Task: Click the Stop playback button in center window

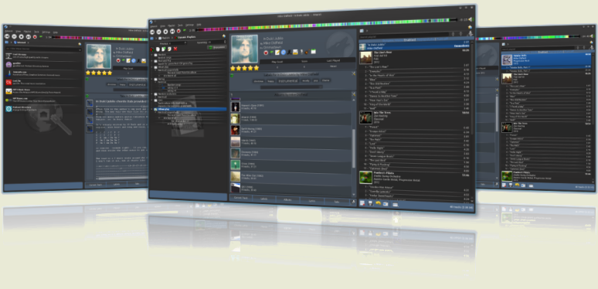Action: 165,32
